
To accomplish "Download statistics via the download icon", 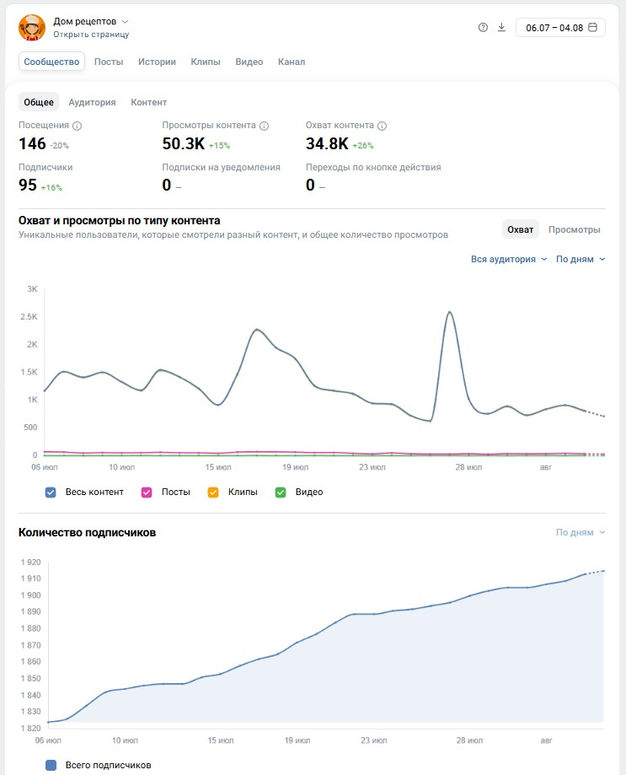I will pyautogui.click(x=501, y=28).
